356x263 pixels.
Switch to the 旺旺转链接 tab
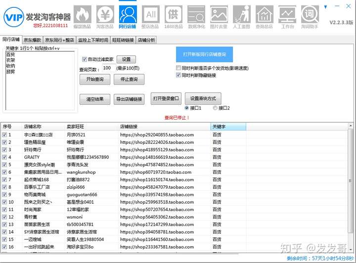(x=123, y=40)
